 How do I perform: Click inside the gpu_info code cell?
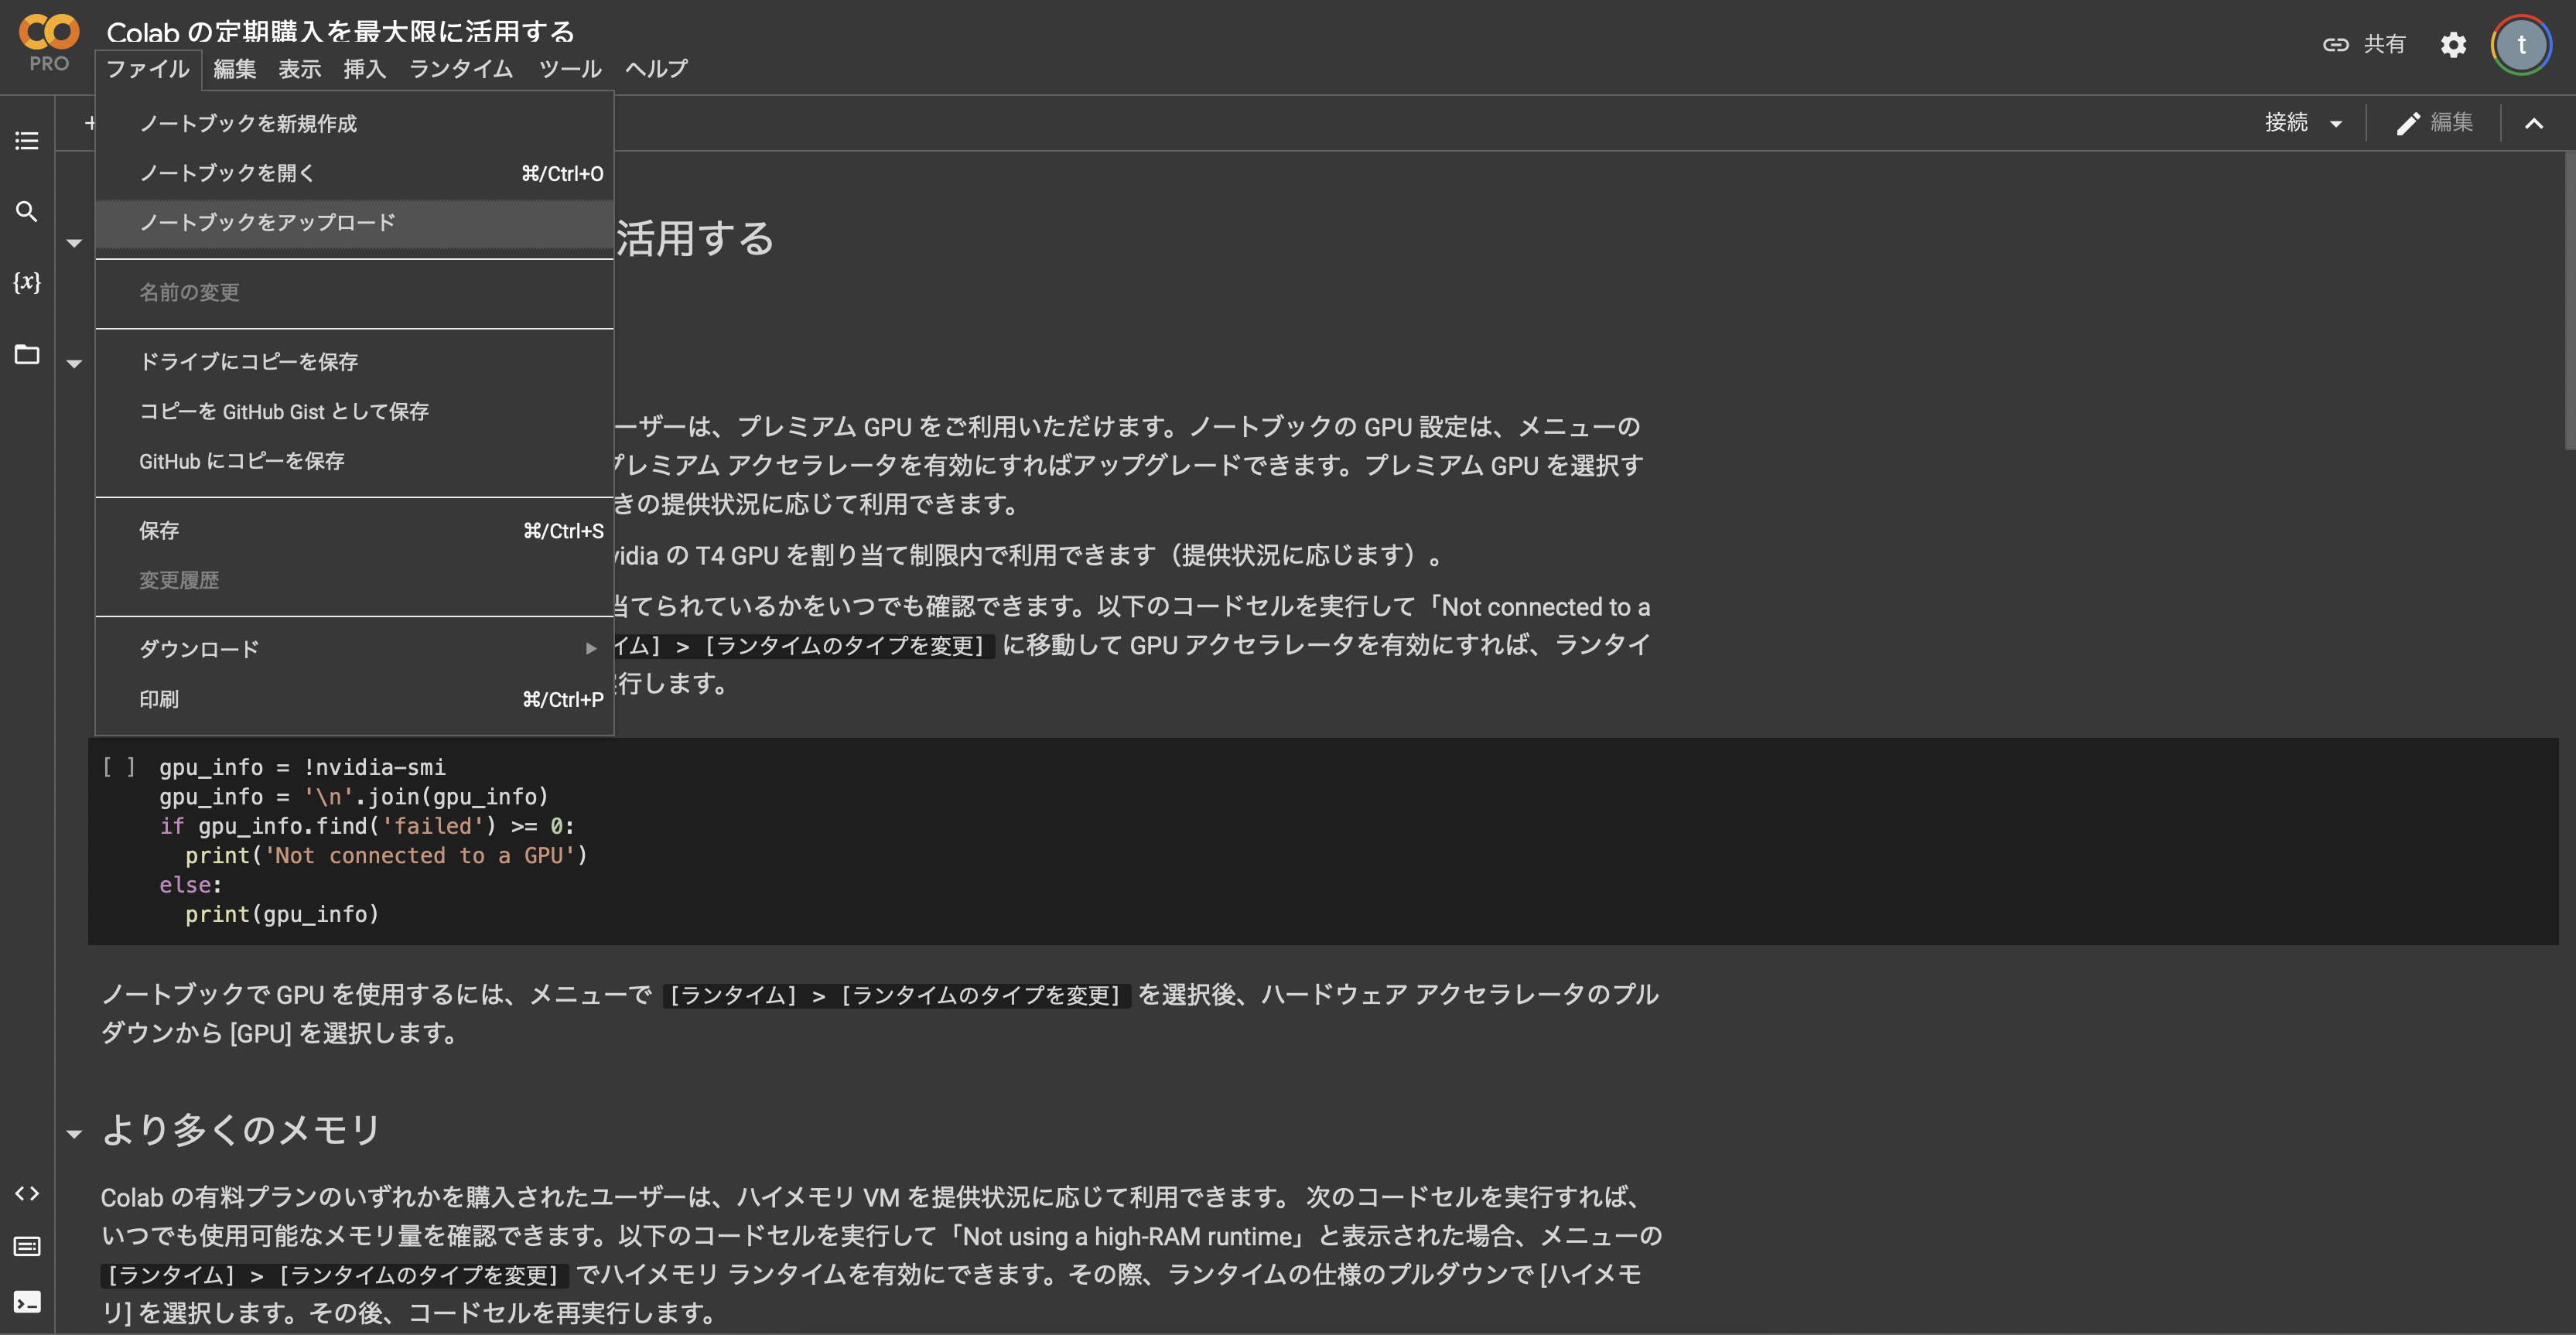[1322, 841]
